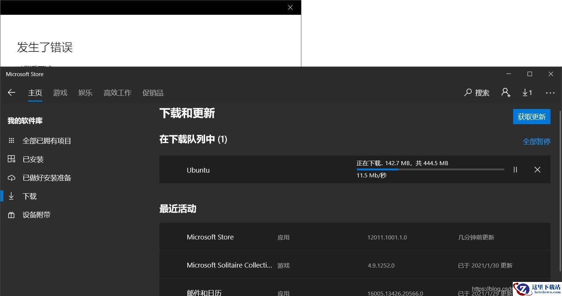Pause the Ubuntu download
Image resolution: width=562 pixels, height=296 pixels.
[515, 170]
